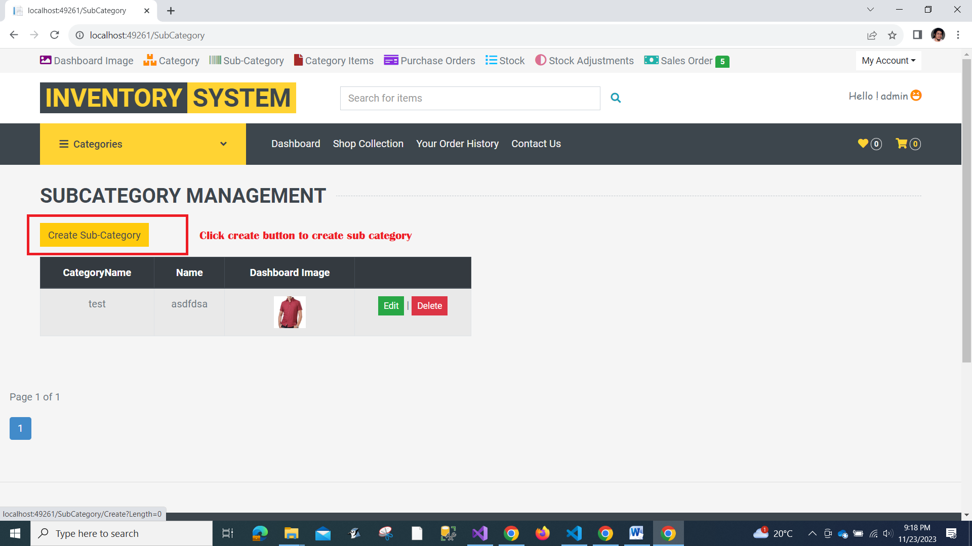972x546 pixels.
Task: Bookmark page with star icon
Action: 892,35
